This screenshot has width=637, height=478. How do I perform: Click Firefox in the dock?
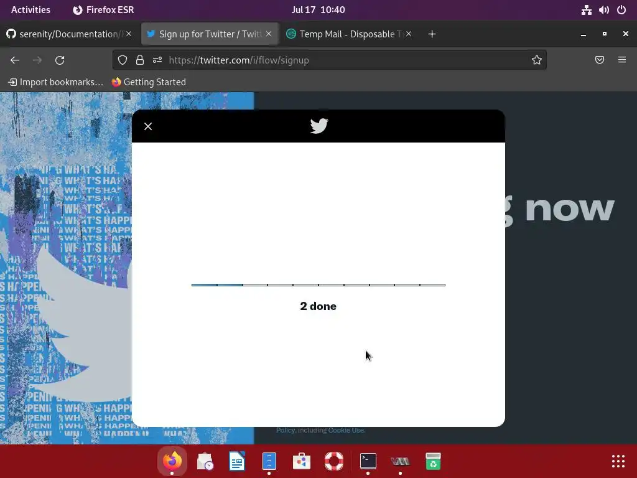(172, 461)
